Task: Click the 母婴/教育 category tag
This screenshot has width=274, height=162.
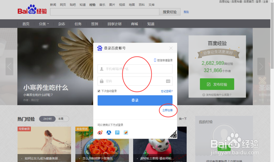Action: [x=24, y=129]
